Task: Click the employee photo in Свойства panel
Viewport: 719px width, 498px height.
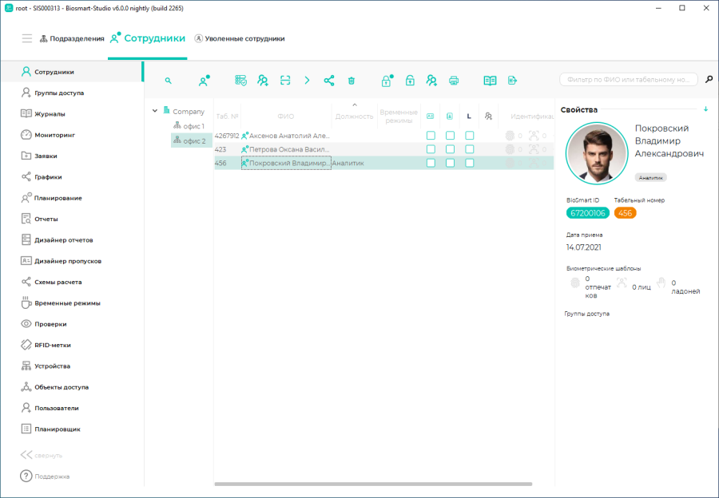Action: tap(597, 153)
